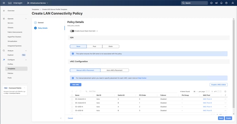Go to Profiles under Configure
This screenshot has height=124, width=237.
click(x=10, y=64)
